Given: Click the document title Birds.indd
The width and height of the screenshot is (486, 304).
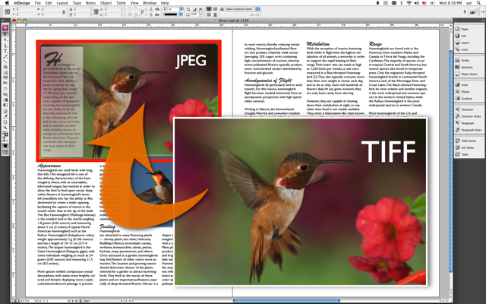Looking at the screenshot, I should pyautogui.click(x=234, y=21).
